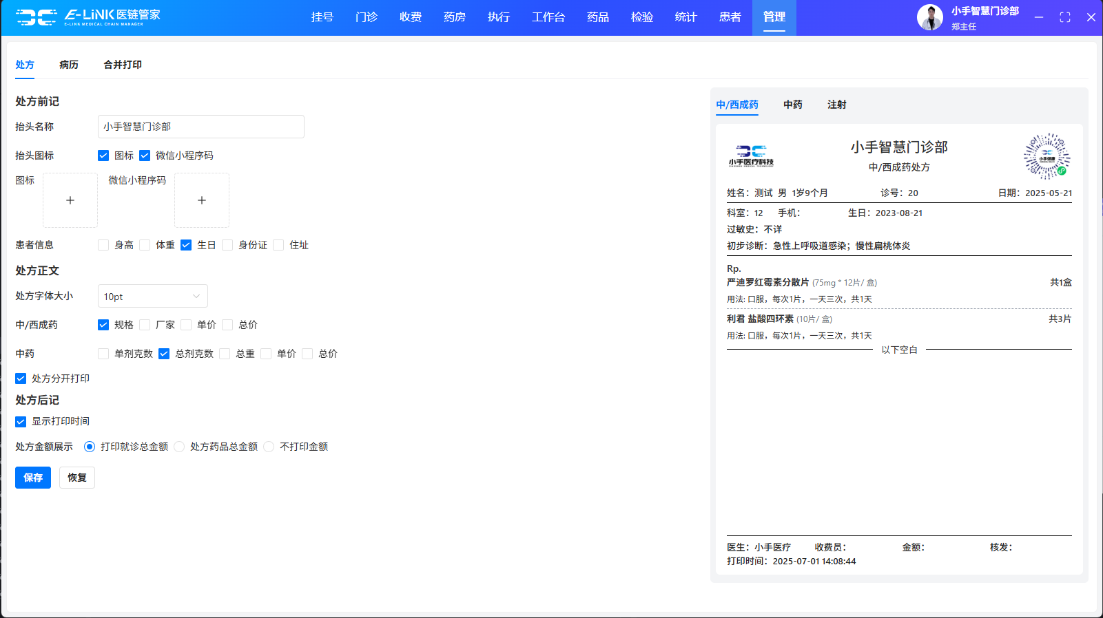Select the 不打印金额 radio option
This screenshot has height=618, width=1103.
click(269, 447)
